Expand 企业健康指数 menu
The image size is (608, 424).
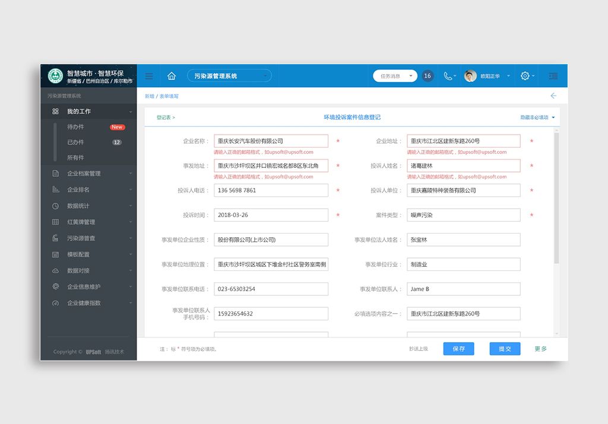point(88,303)
